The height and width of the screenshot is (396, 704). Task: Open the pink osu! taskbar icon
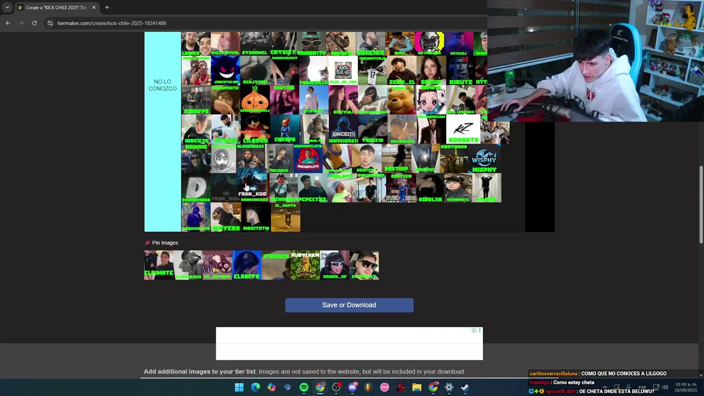coord(384,388)
